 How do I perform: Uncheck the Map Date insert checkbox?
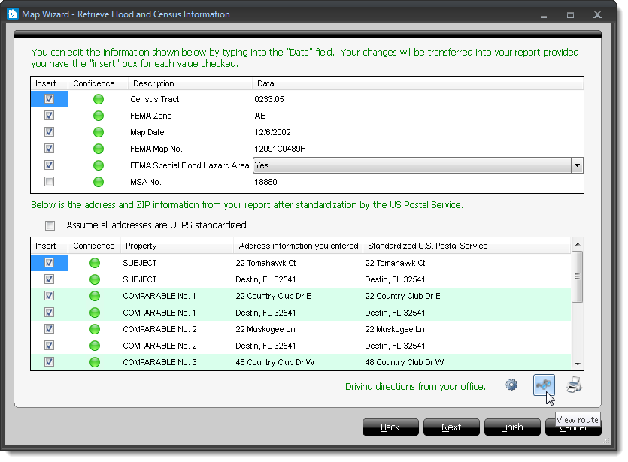[x=49, y=132]
